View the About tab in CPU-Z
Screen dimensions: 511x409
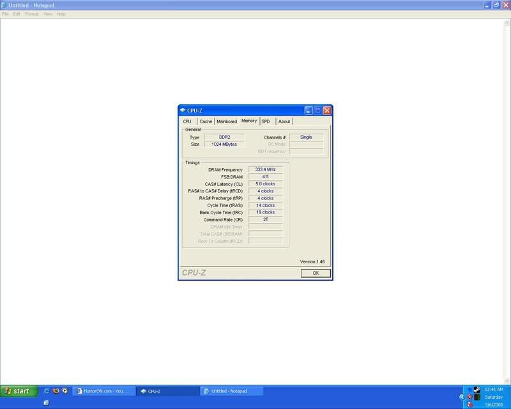(x=284, y=121)
